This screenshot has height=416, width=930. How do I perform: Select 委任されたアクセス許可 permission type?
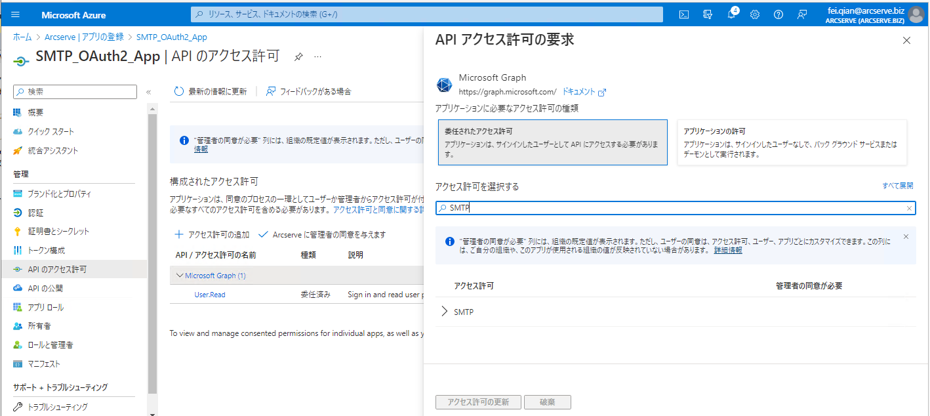tap(553, 142)
